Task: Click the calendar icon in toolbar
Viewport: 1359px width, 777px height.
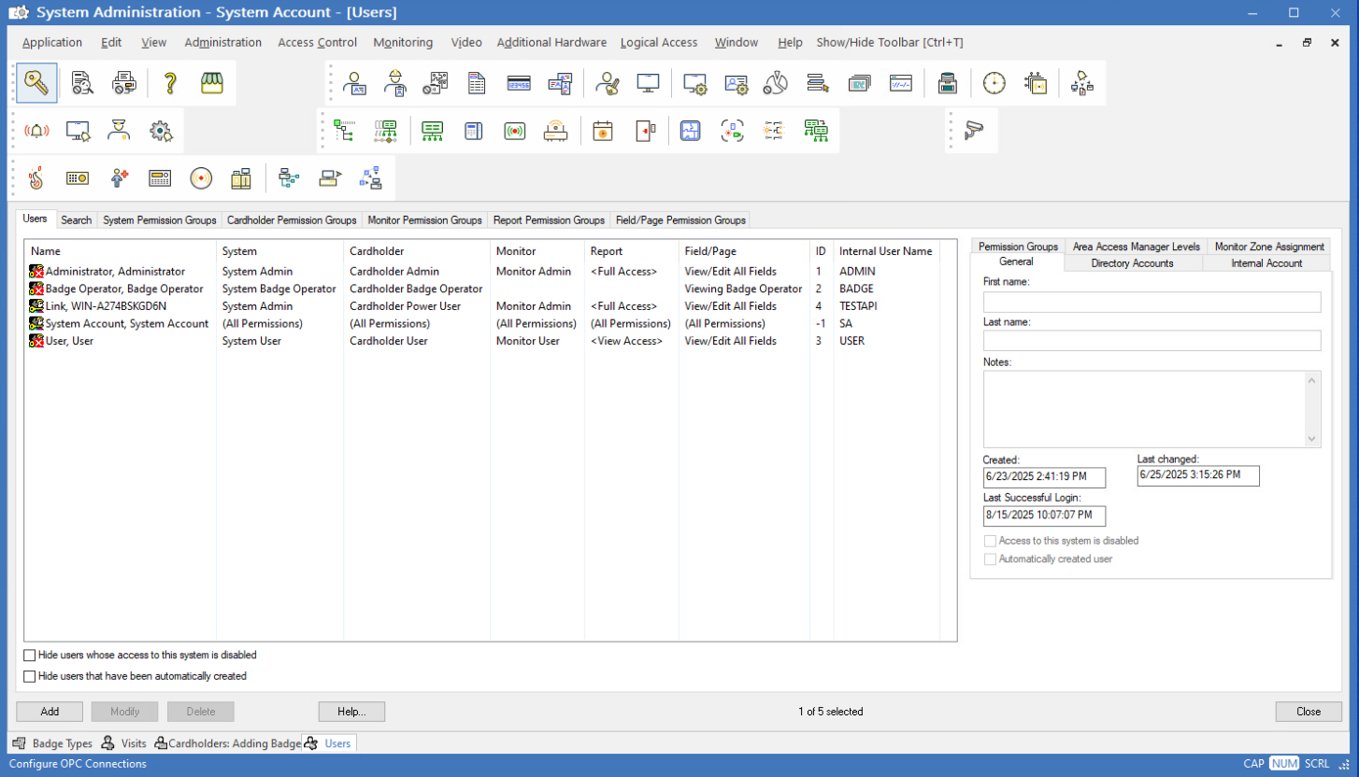Action: pyautogui.click(x=603, y=131)
